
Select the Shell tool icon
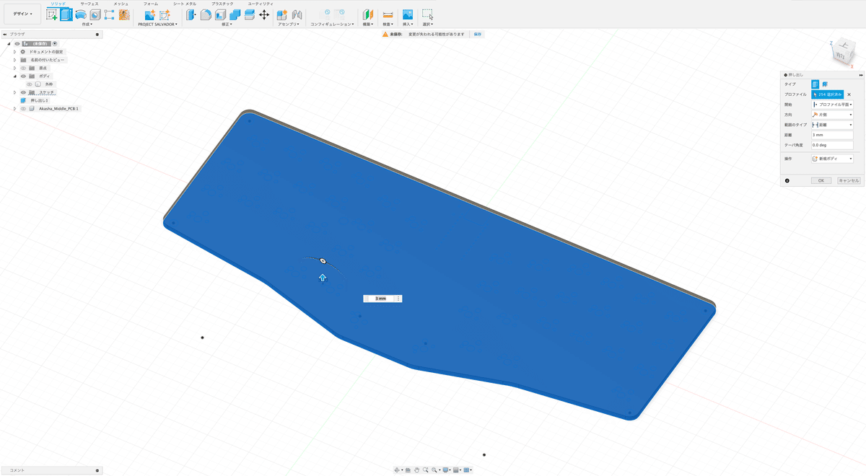[x=220, y=14]
